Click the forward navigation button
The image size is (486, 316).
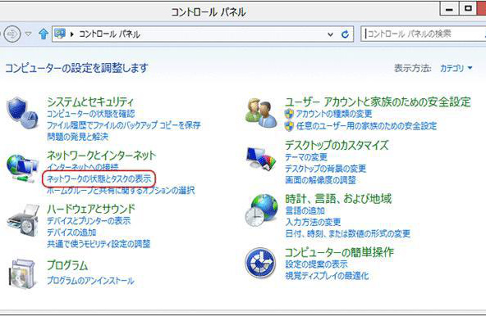click(12, 34)
